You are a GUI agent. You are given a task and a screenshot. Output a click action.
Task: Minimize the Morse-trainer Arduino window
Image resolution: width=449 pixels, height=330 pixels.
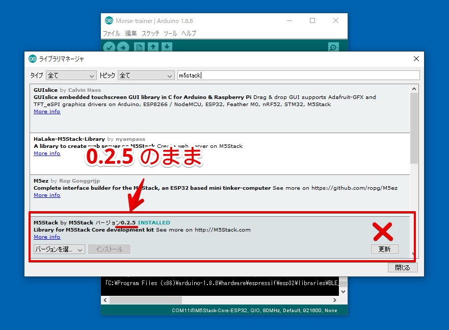pyautogui.click(x=289, y=20)
